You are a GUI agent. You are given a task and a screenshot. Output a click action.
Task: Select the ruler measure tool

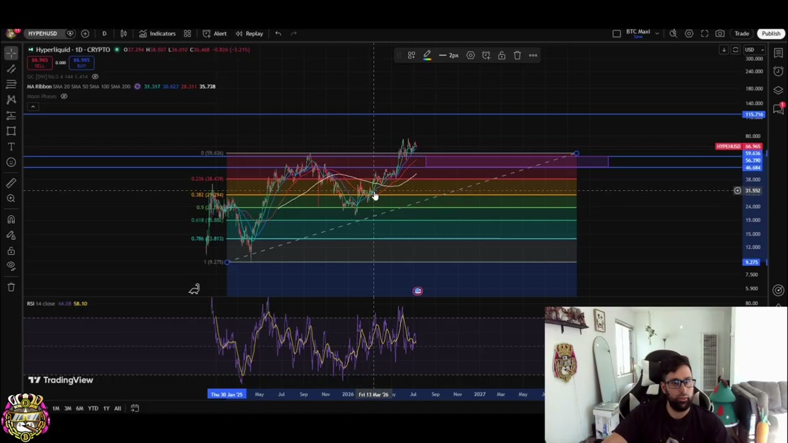11,183
